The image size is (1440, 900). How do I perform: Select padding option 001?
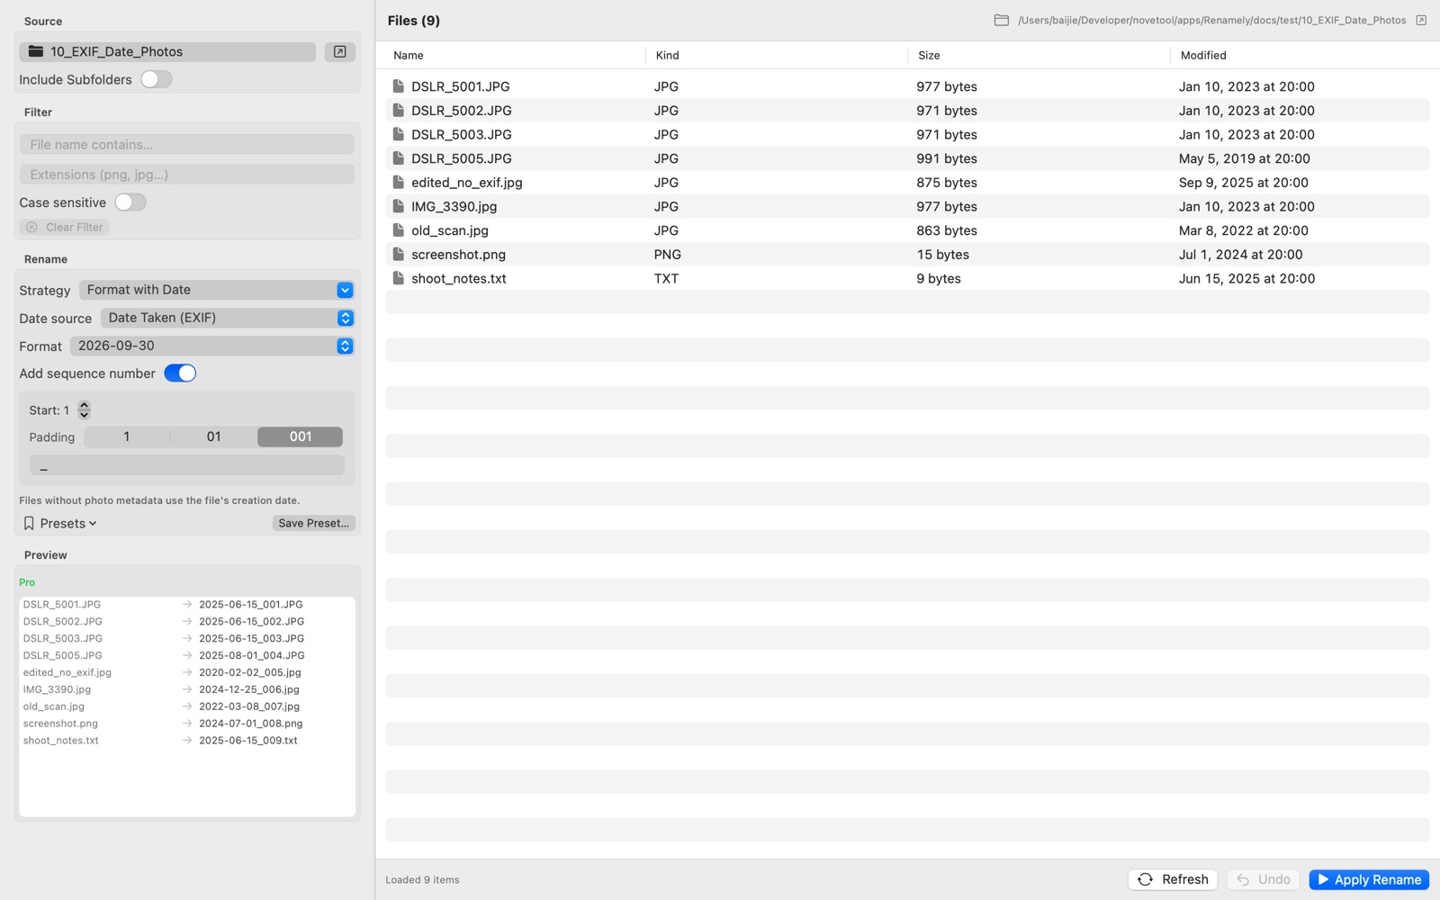pyautogui.click(x=301, y=436)
